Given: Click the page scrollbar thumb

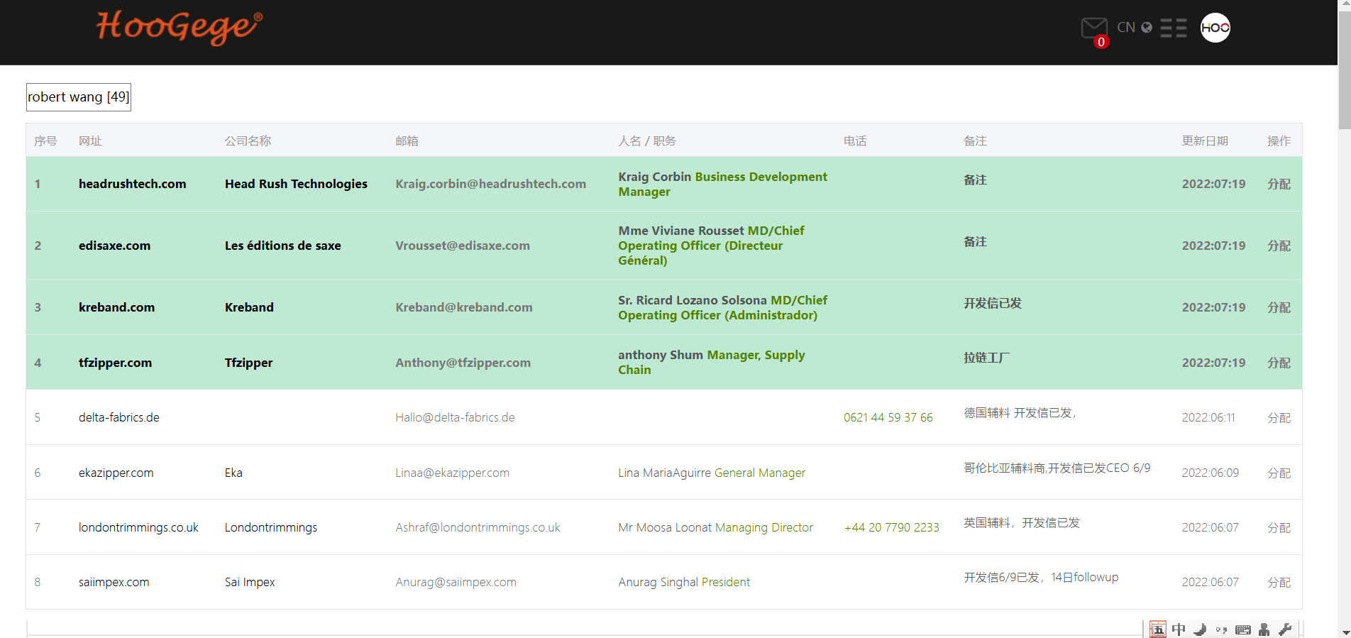Looking at the screenshot, I should click(x=1344, y=71).
